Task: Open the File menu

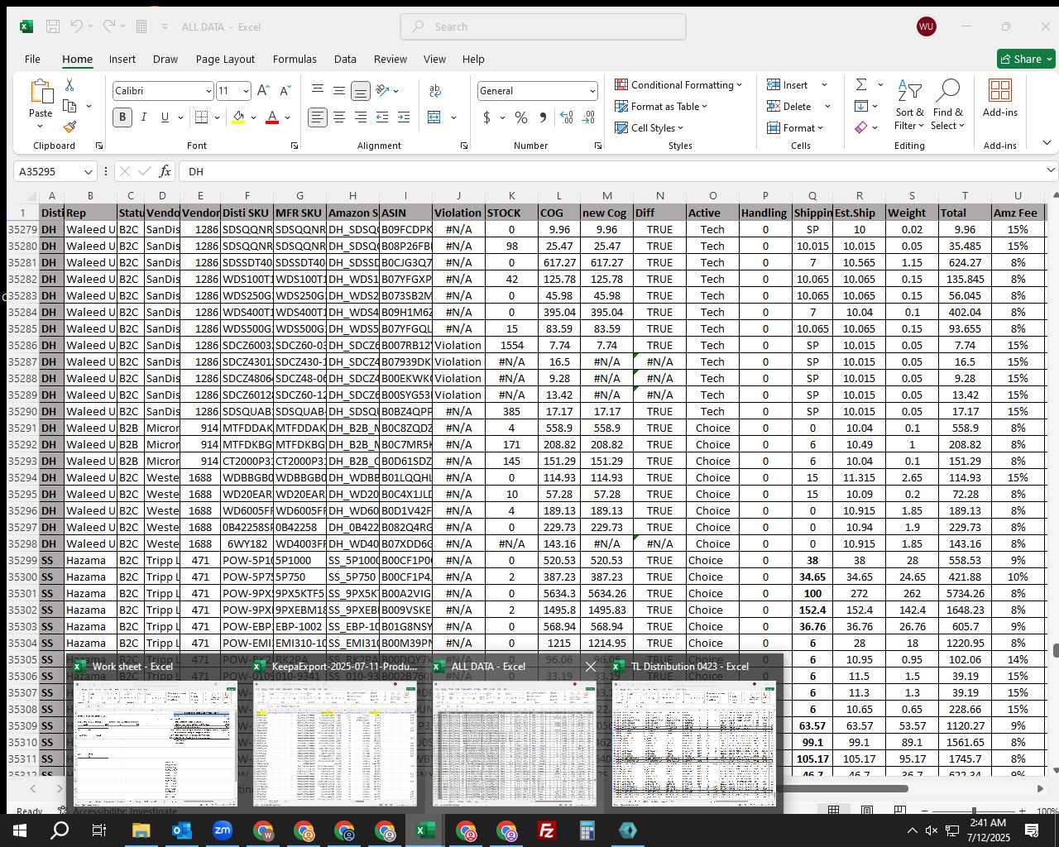Action: pos(32,59)
